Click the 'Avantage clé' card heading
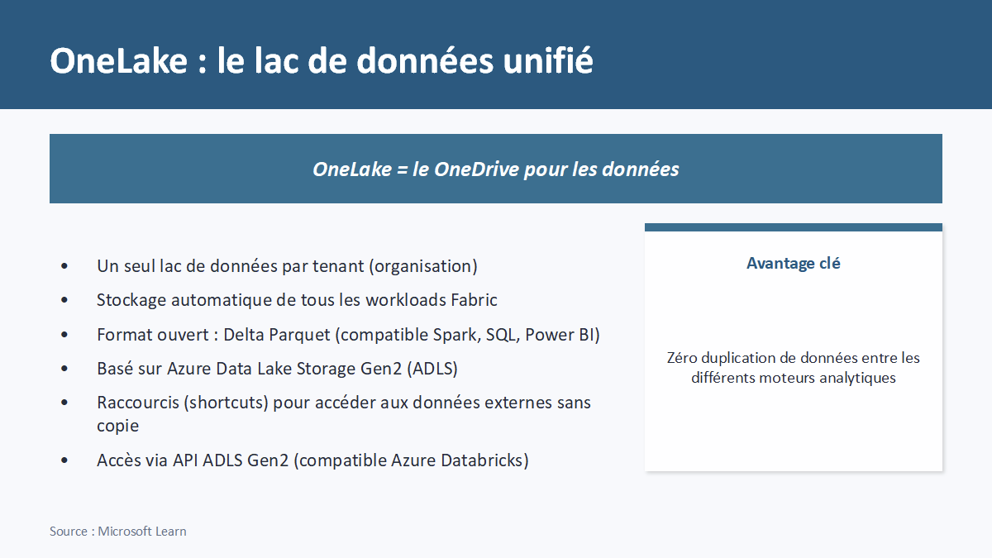 click(x=794, y=263)
